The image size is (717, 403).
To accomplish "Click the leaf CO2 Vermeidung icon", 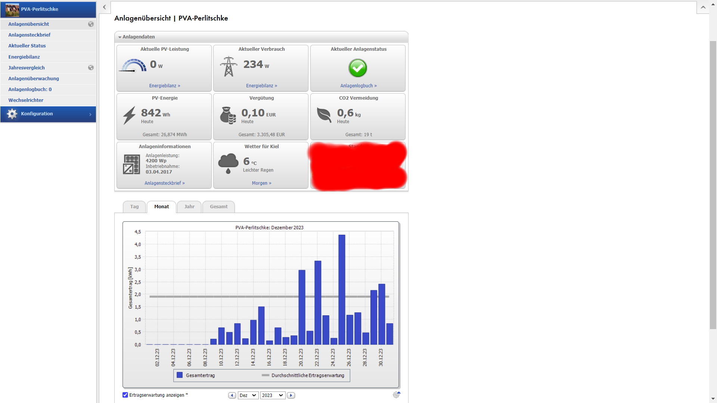I will [x=324, y=115].
